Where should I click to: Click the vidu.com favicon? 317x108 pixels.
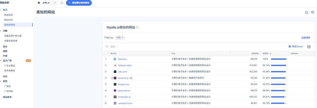115,72
